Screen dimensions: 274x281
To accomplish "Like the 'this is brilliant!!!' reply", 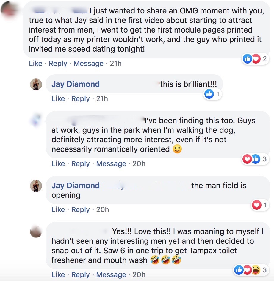I will pos(58,99).
